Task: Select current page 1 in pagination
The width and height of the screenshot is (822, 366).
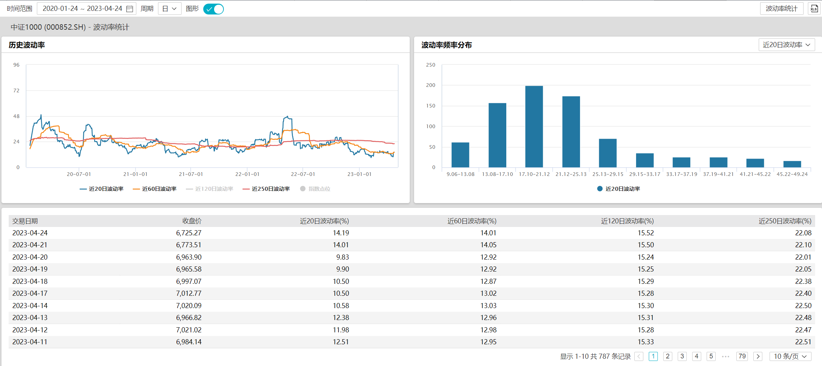Action: click(x=653, y=357)
